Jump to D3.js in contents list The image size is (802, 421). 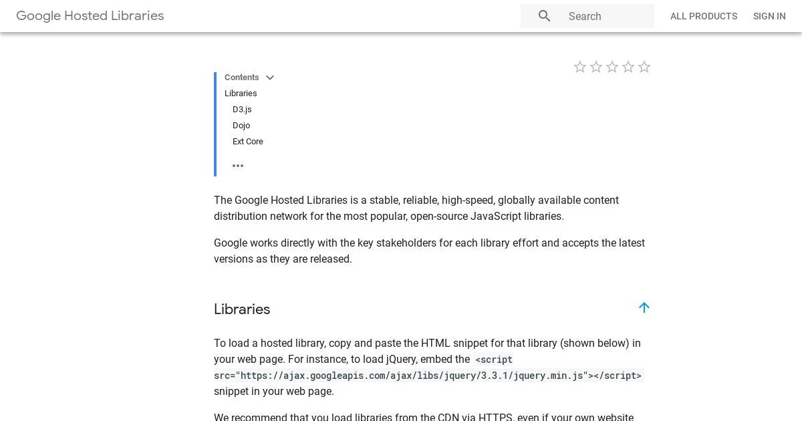coord(242,110)
